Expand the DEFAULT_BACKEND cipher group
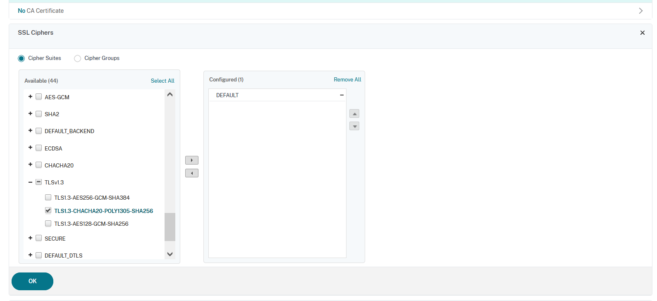 pyautogui.click(x=30, y=130)
